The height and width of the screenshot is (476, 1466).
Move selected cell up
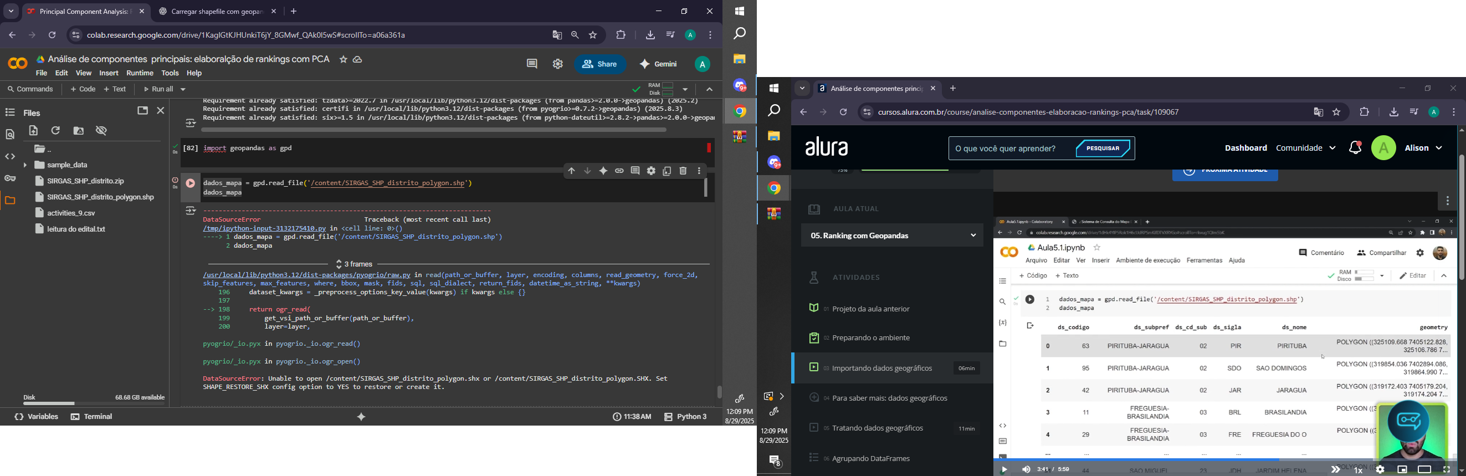tap(571, 171)
